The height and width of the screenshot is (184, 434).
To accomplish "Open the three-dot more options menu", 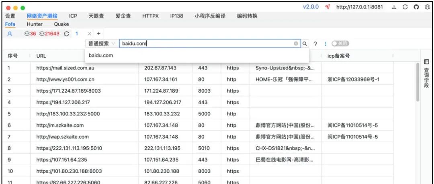I will 325,44.
